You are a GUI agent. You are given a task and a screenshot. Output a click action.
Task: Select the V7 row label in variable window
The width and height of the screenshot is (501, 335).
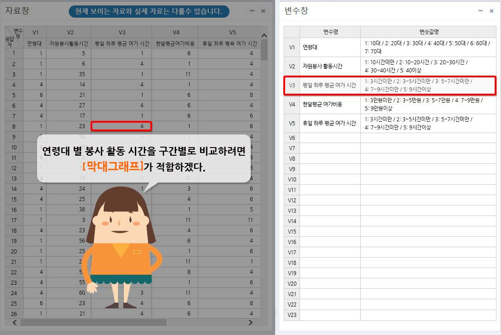pos(292,148)
